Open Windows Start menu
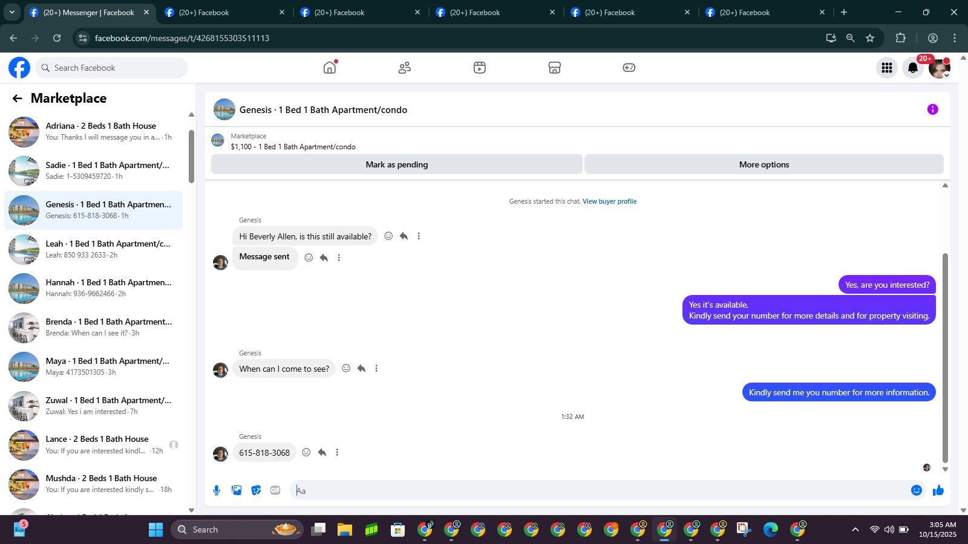 [156, 529]
